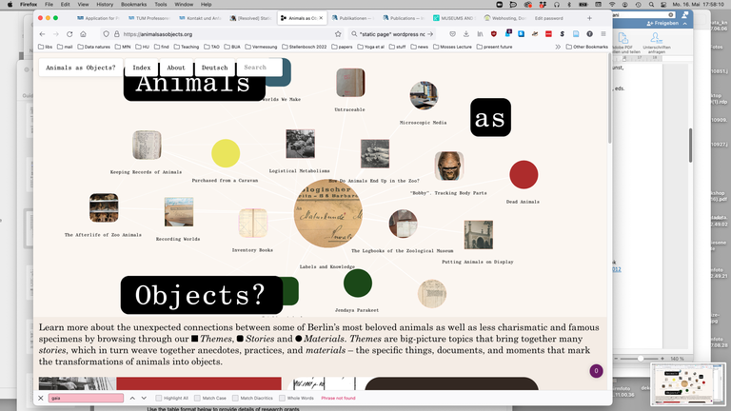The width and height of the screenshot is (731, 411).
Task: Open the Other Bookmarks folder
Action: [587, 47]
